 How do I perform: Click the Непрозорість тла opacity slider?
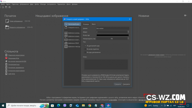click(112, 39)
